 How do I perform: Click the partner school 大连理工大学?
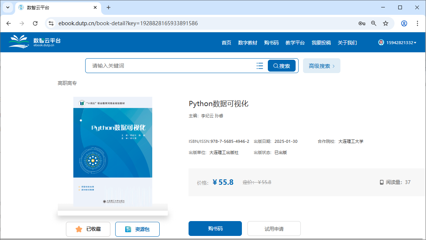coord(351,141)
